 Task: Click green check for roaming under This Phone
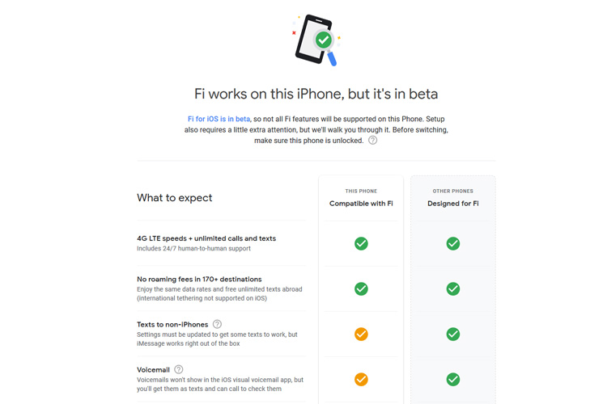coord(361,288)
